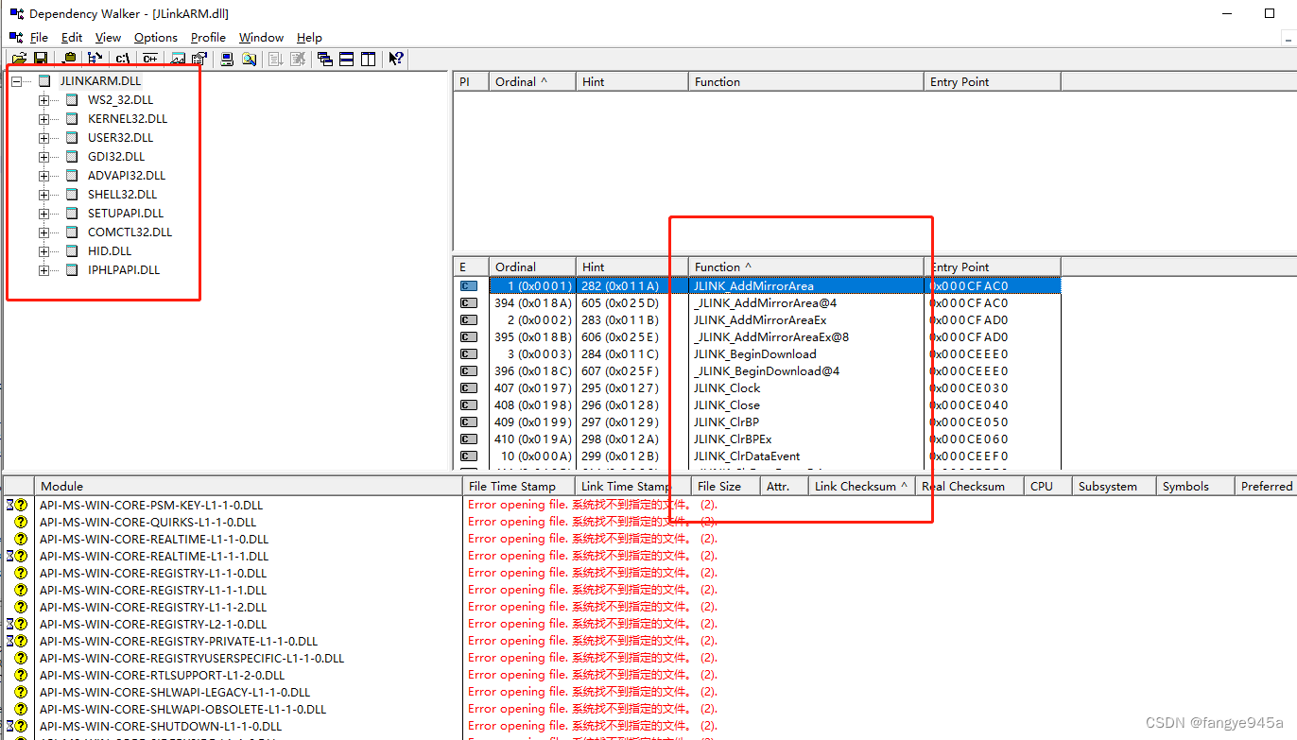Click the module icon beside WS2_32.DLL
The height and width of the screenshot is (740, 1297).
coord(72,100)
